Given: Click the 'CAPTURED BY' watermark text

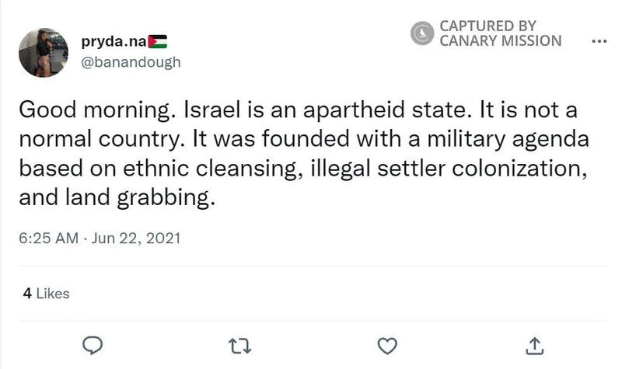Looking at the screenshot, I should coord(487,26).
